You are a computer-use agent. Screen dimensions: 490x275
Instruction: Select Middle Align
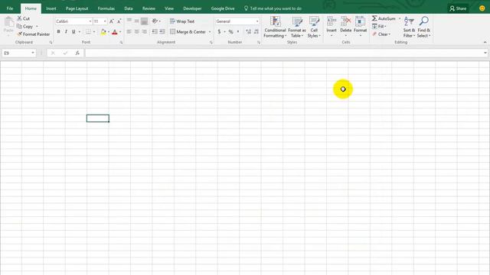coord(136,21)
